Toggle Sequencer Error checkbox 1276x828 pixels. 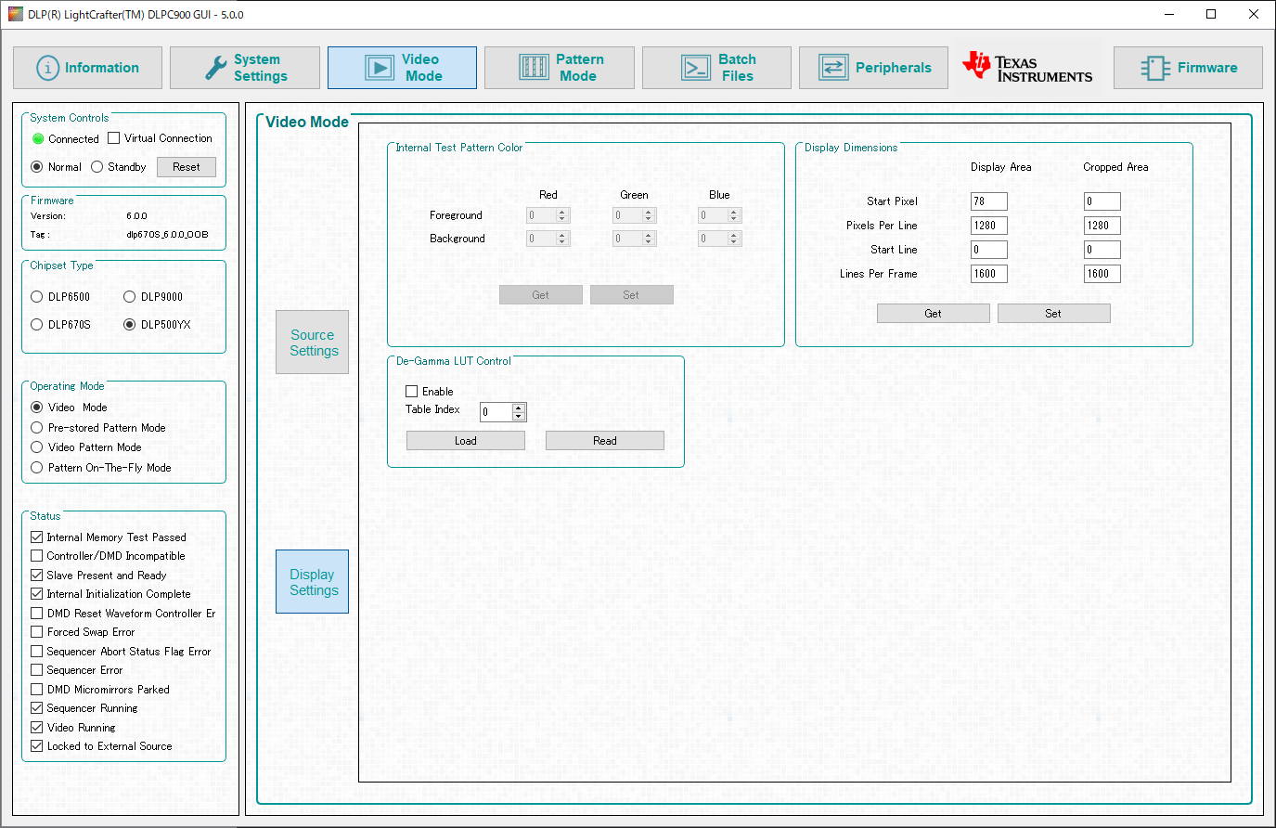[x=37, y=670]
